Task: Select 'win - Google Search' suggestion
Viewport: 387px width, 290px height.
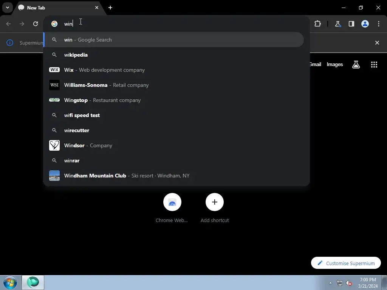Action: click(174, 40)
